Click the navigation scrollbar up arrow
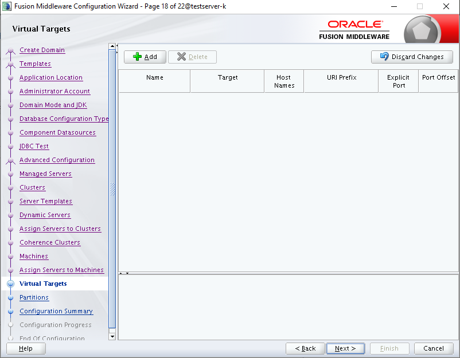460x358 pixels. tap(112, 46)
